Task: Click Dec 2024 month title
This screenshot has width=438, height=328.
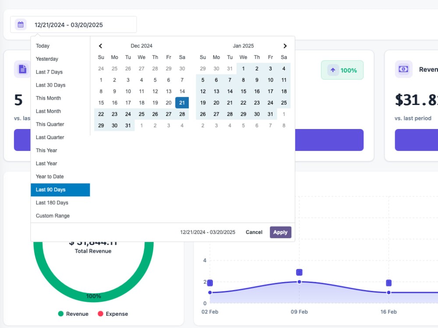Action: pyautogui.click(x=141, y=46)
